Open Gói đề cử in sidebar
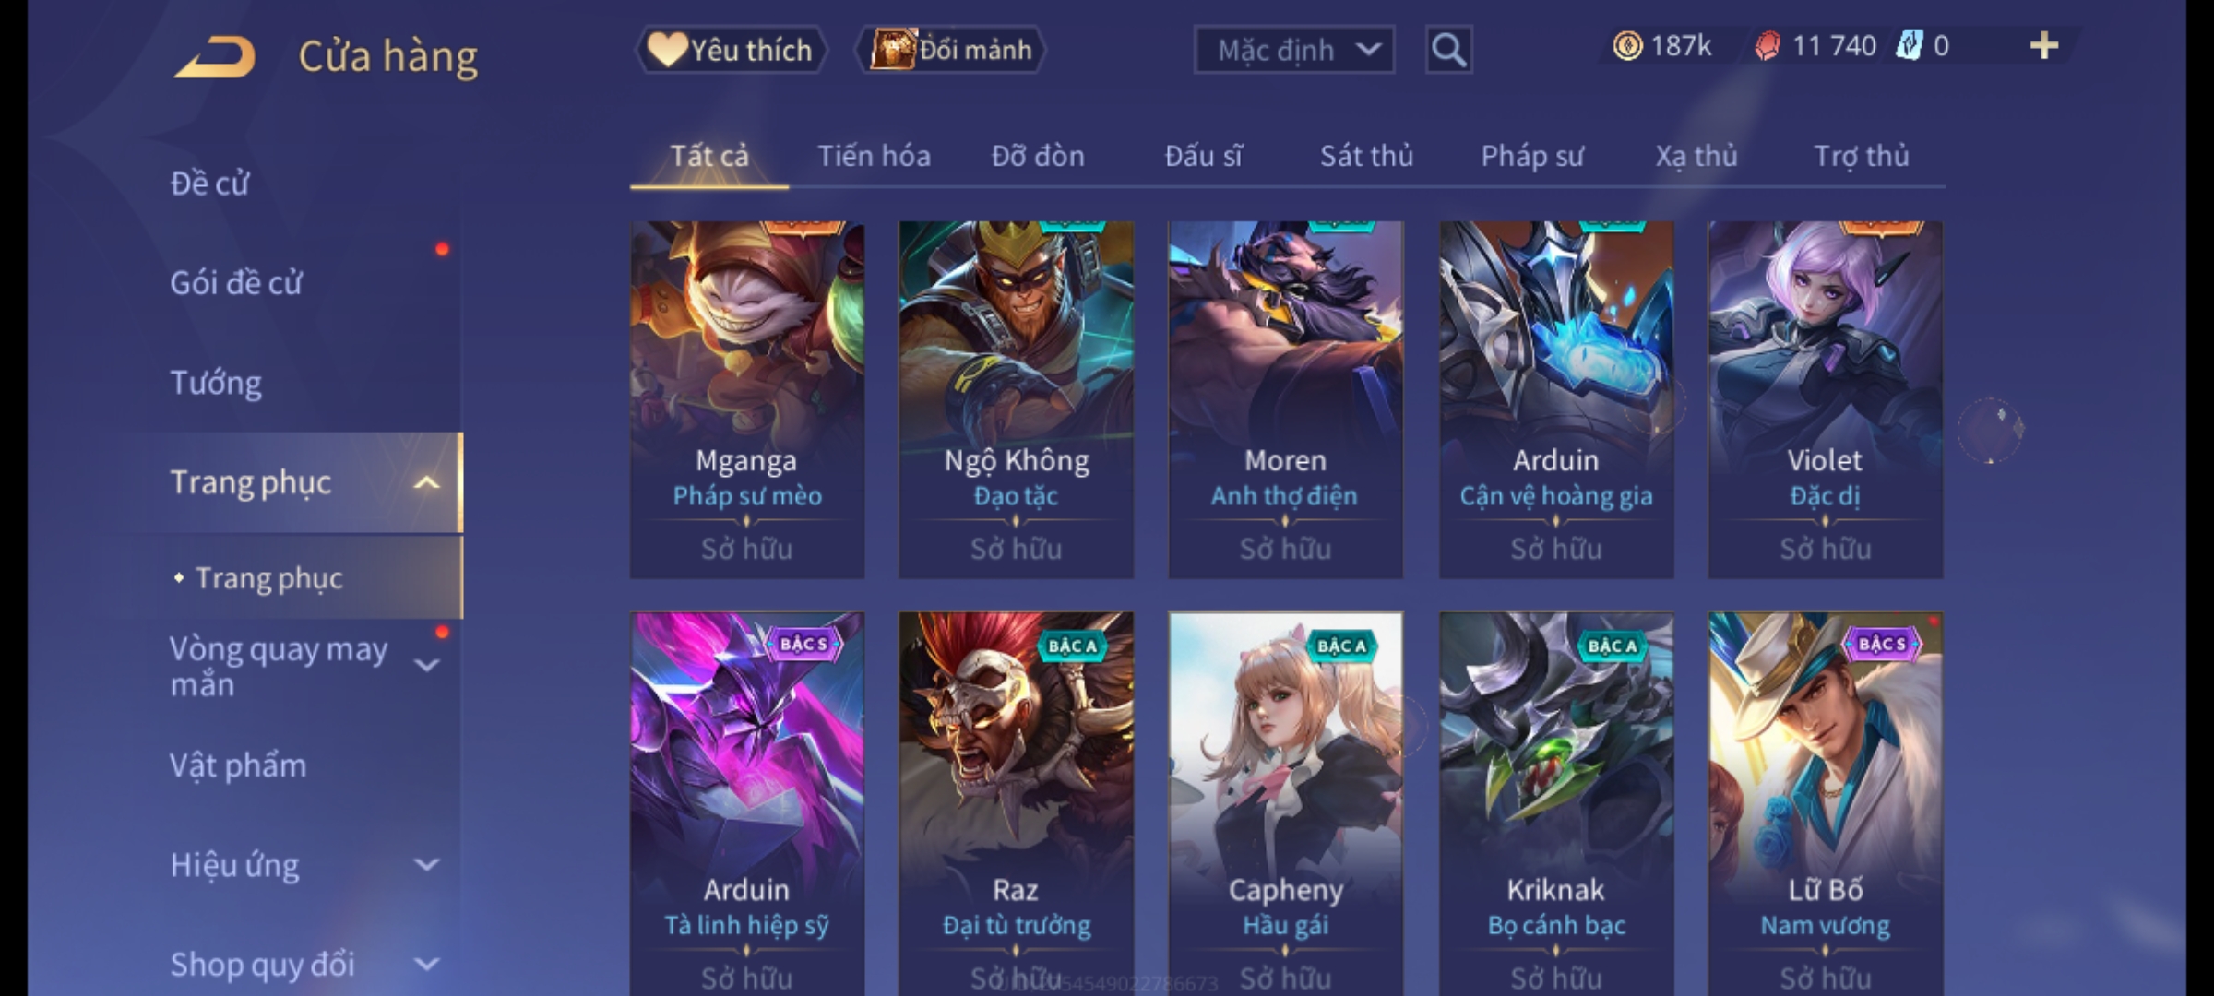The width and height of the screenshot is (2214, 996). click(x=236, y=283)
